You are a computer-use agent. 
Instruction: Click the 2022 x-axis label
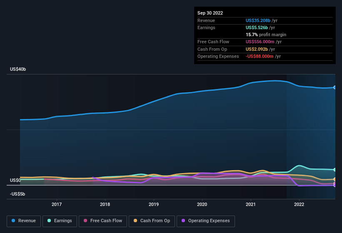click(x=299, y=204)
